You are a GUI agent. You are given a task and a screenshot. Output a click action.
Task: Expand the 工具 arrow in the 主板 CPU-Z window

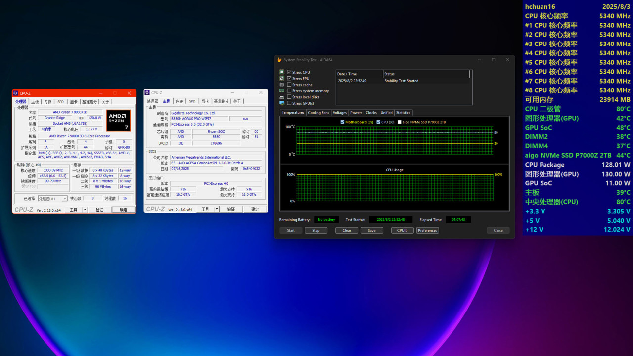[x=217, y=209]
